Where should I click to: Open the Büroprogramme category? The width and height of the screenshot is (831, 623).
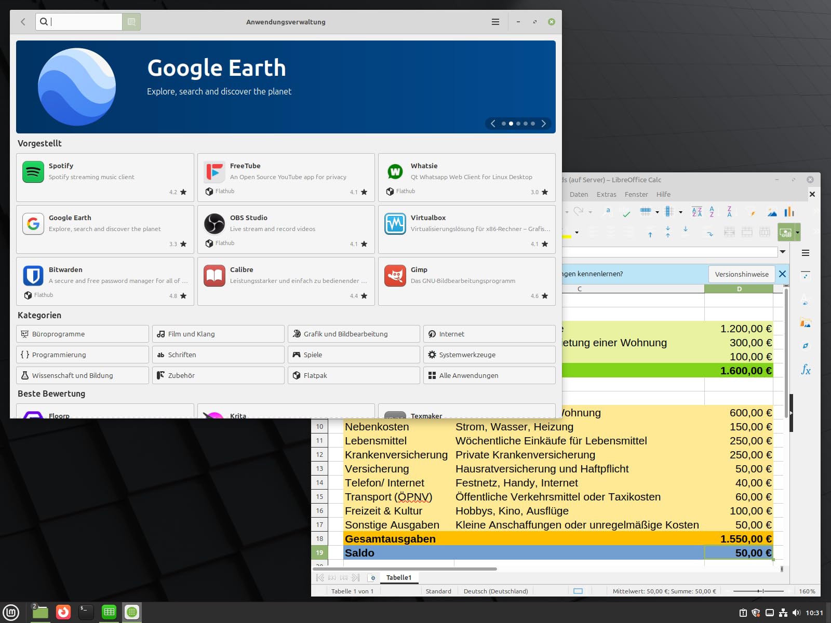click(83, 334)
